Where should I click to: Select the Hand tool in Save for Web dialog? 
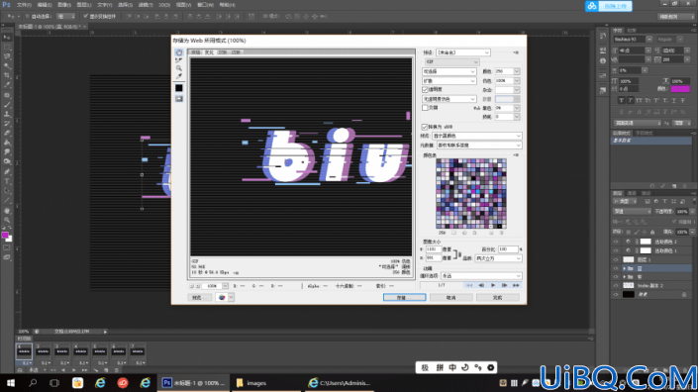click(179, 52)
